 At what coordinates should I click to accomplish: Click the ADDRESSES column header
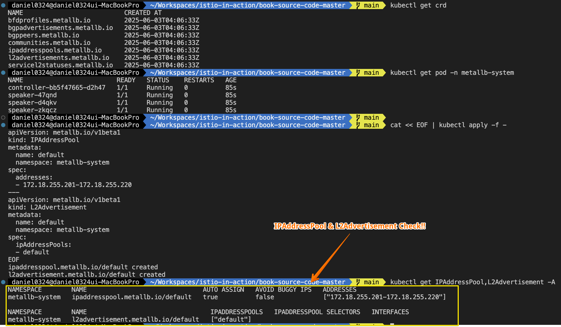coord(339,290)
